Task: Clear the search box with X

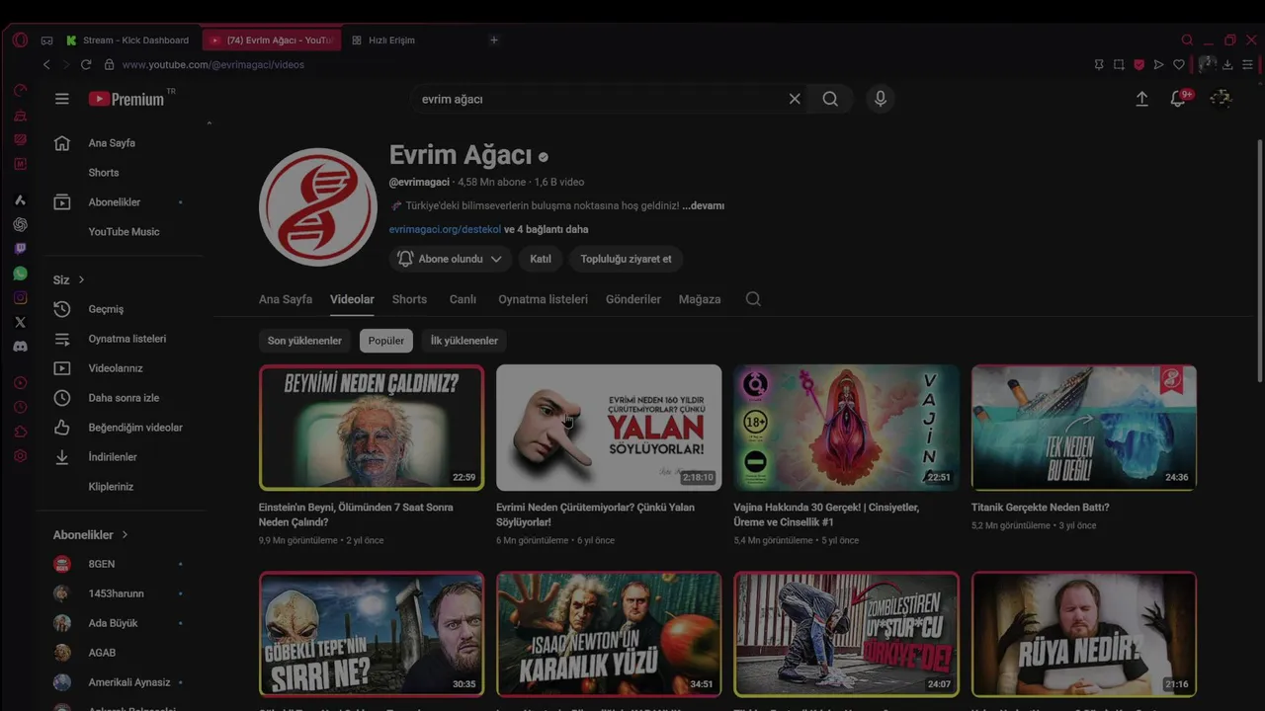Action: (x=795, y=99)
